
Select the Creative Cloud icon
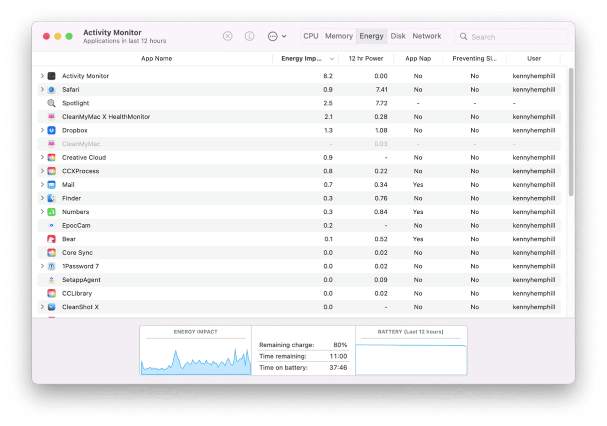(x=51, y=157)
